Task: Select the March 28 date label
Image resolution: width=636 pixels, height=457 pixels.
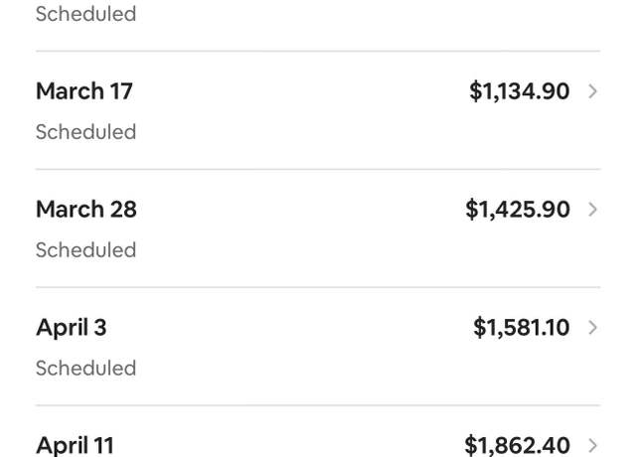Action: pos(86,209)
